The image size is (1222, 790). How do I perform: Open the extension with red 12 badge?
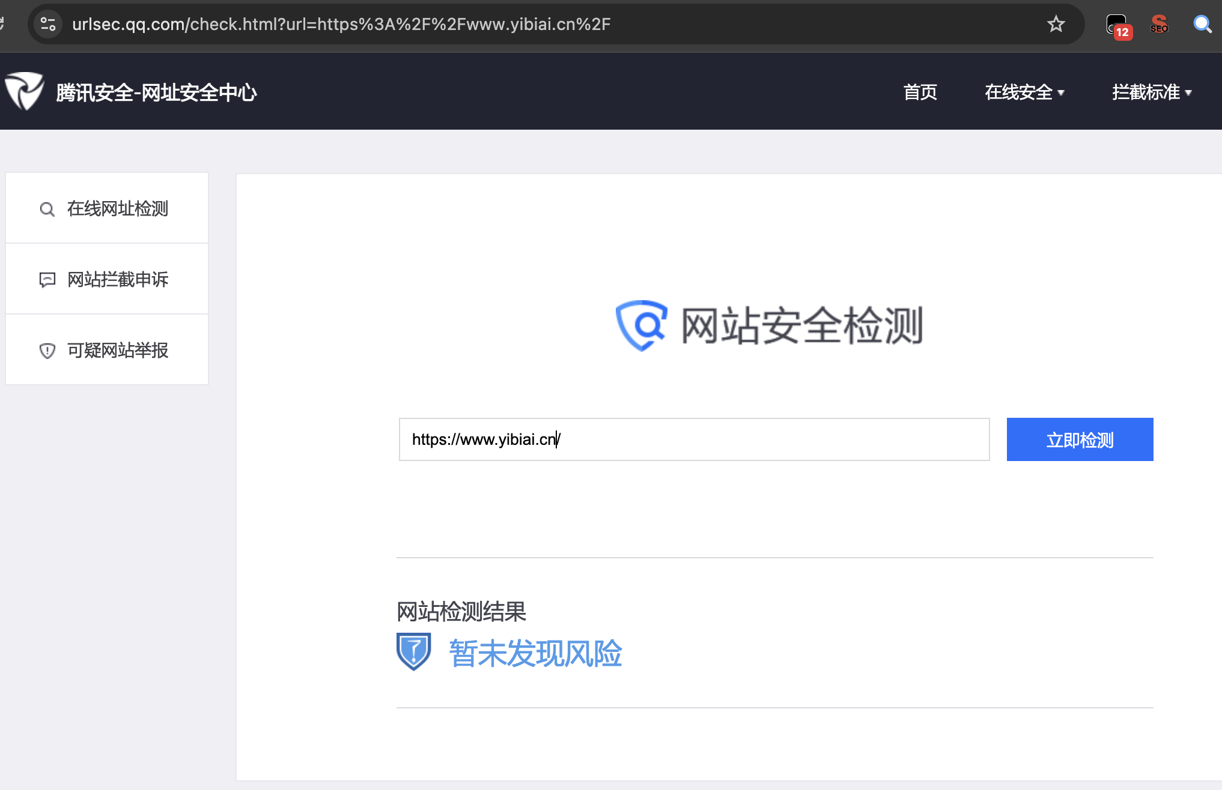pyautogui.click(x=1117, y=25)
